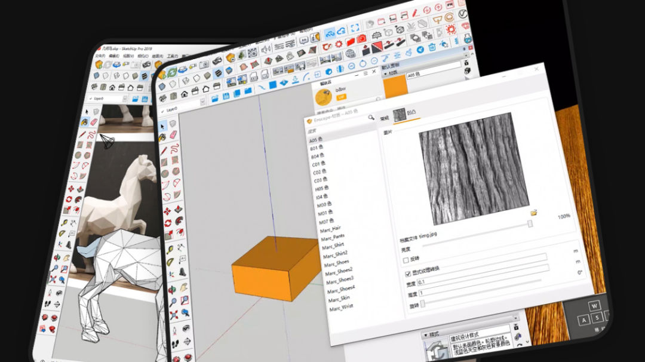This screenshot has width=645, height=362.
Task: Toggle the 反转 checkbox
Action: (406, 260)
